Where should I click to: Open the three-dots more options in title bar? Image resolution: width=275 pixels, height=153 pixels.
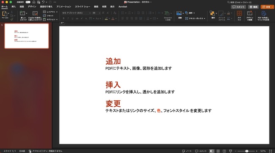(x=55, y=2)
